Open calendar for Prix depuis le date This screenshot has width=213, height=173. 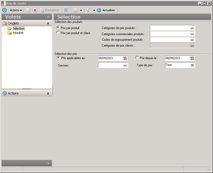[192, 58]
